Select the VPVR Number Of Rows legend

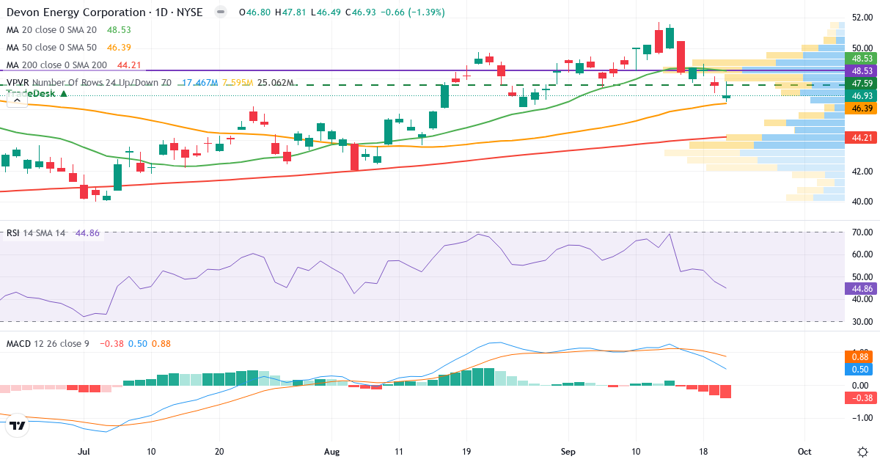click(x=89, y=83)
